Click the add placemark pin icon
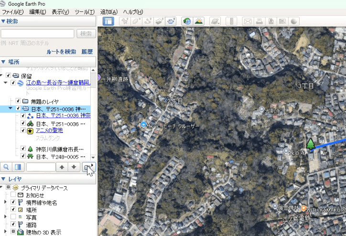Screen dimensions: 346x236 (124, 21)
